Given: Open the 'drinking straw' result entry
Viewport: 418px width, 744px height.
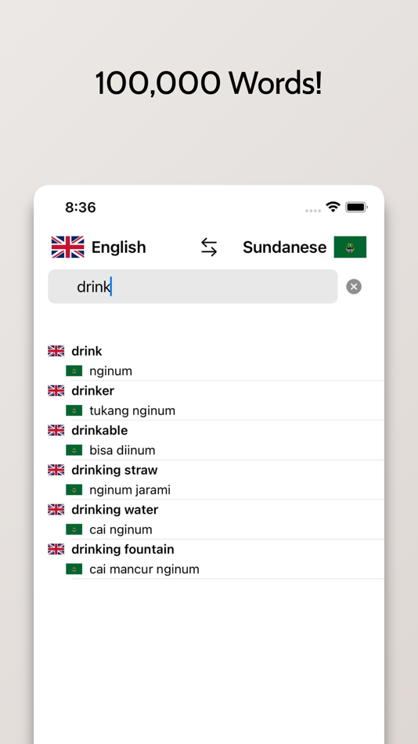Looking at the screenshot, I should [x=114, y=470].
